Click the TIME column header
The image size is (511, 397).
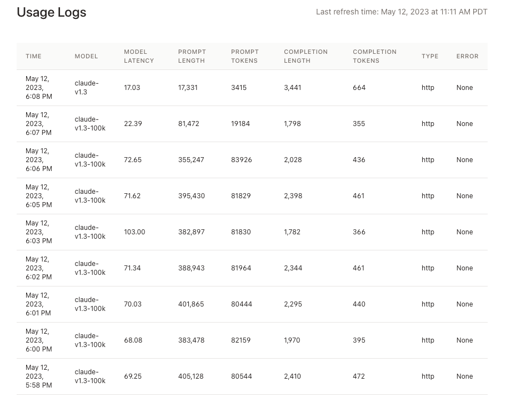pyautogui.click(x=33, y=56)
